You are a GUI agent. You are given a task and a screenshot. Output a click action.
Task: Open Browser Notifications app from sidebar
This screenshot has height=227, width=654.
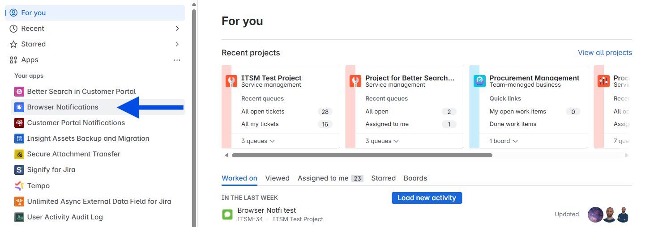tap(98, 107)
